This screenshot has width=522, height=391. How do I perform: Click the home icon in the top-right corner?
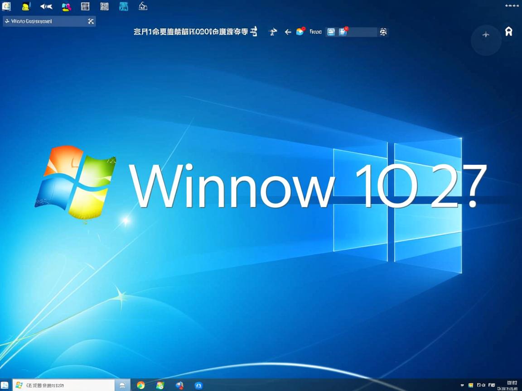pos(509,31)
